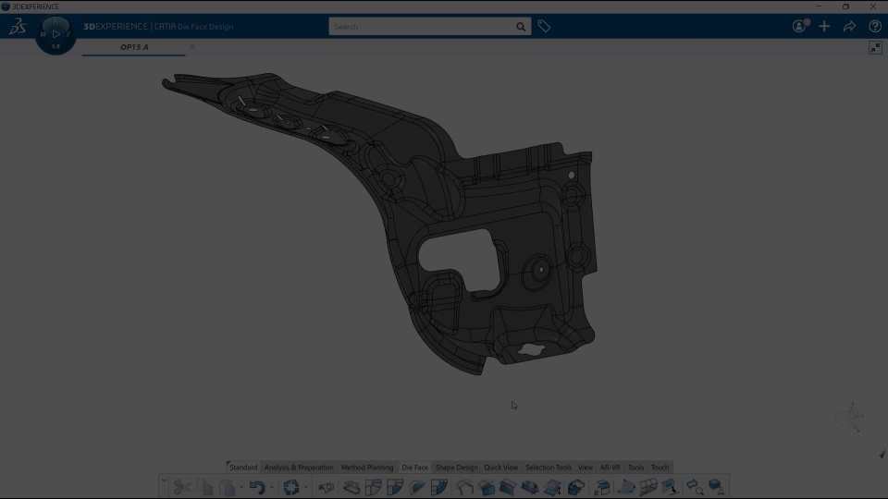888x499 pixels.
Task: Open the Paste dropdown arrow
Action: 241,487
